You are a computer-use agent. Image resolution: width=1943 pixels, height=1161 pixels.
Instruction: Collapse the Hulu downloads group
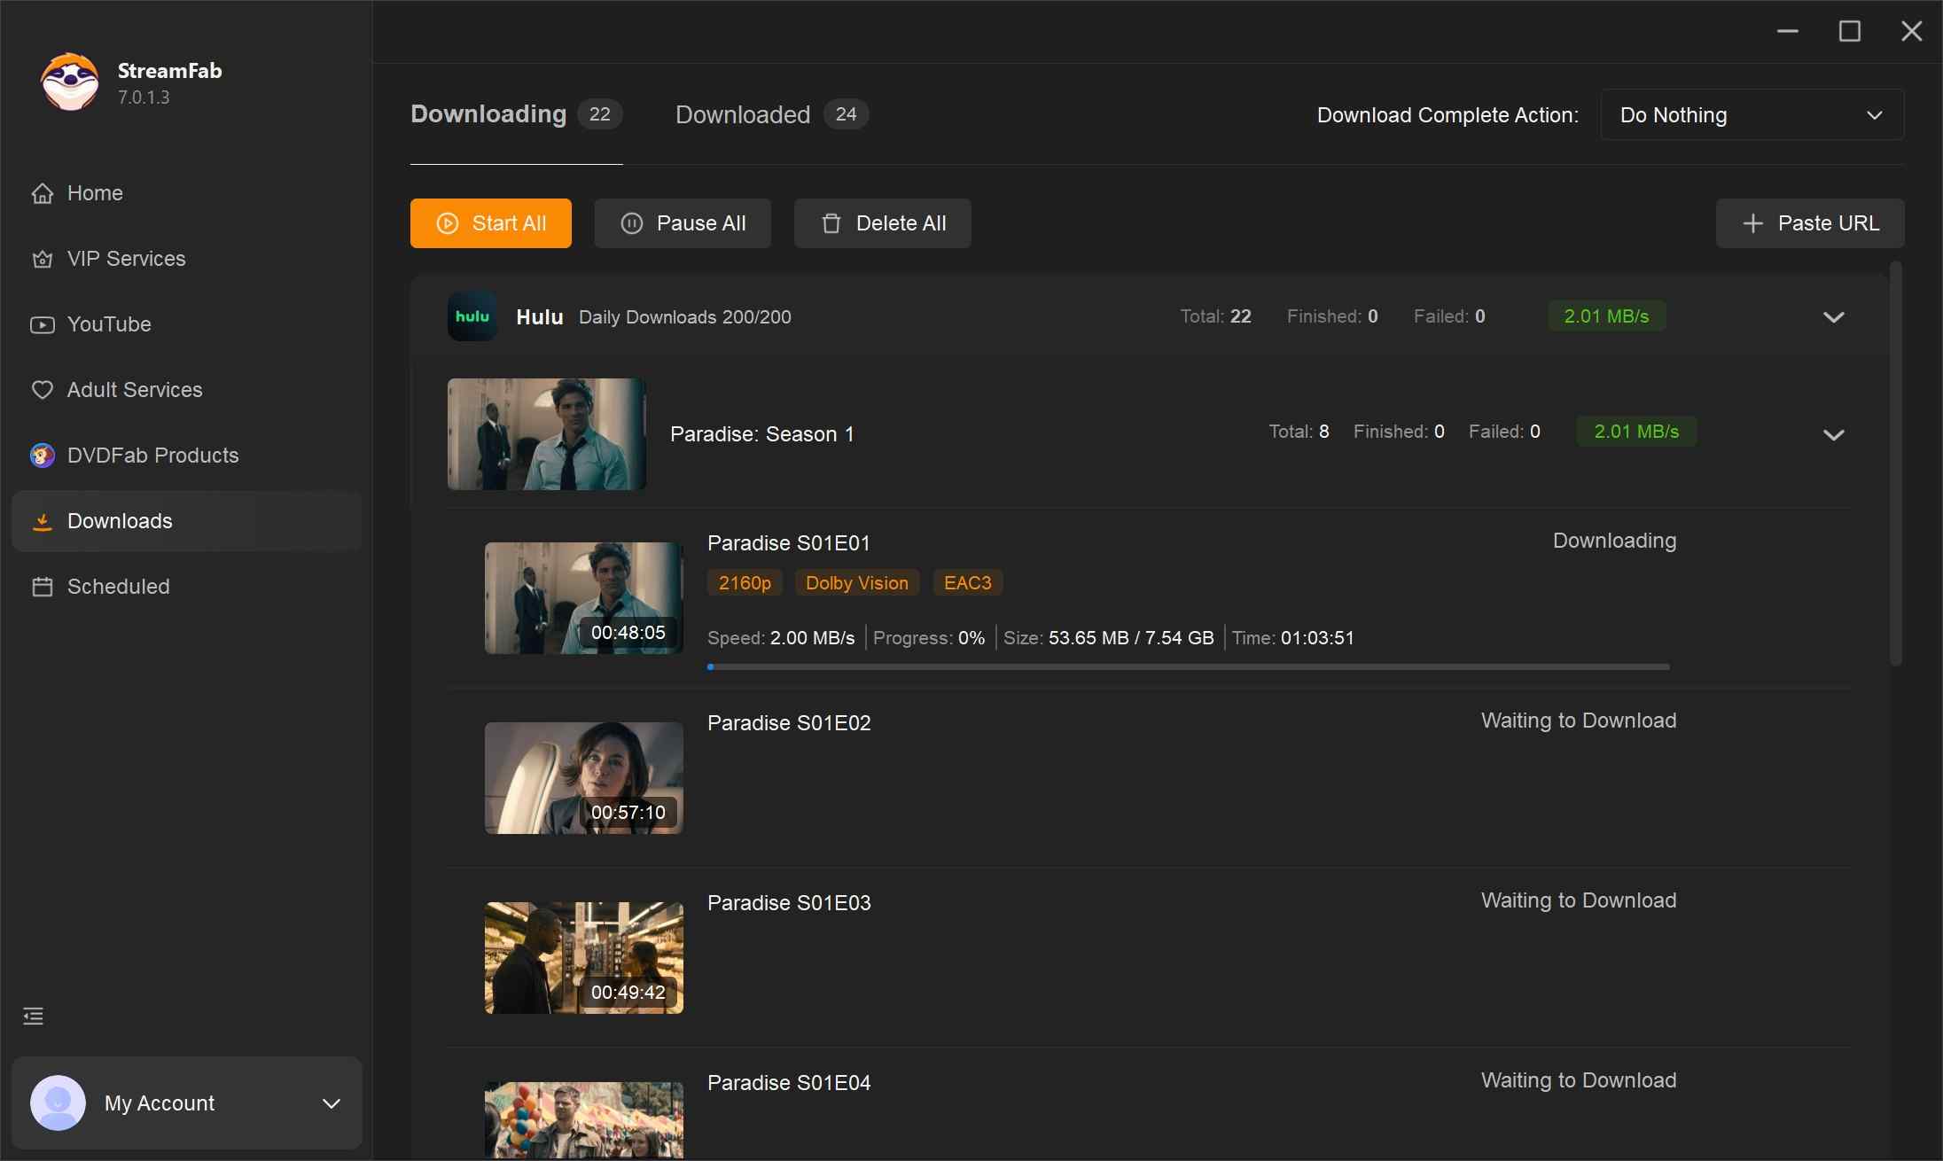point(1834,316)
